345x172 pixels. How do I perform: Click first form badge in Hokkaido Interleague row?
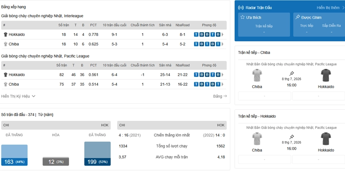tap(196, 34)
